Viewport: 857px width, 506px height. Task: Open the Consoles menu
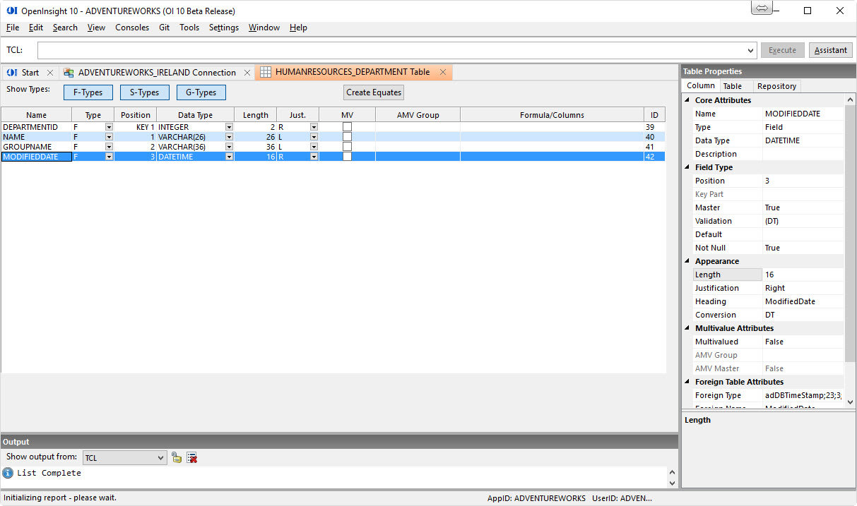tap(132, 28)
